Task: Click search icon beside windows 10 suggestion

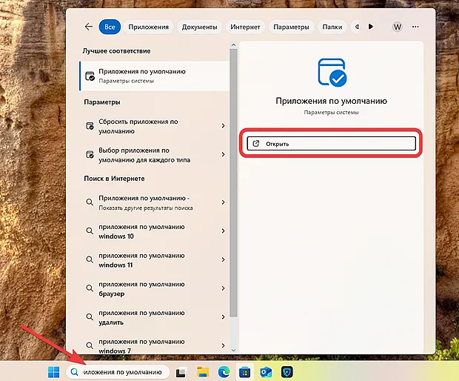Action: point(90,231)
